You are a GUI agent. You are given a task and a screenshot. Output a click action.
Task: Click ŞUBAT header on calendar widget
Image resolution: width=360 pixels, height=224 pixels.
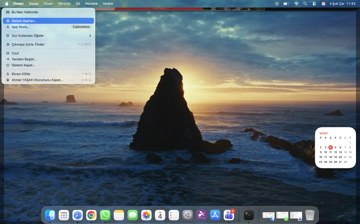click(x=324, y=133)
